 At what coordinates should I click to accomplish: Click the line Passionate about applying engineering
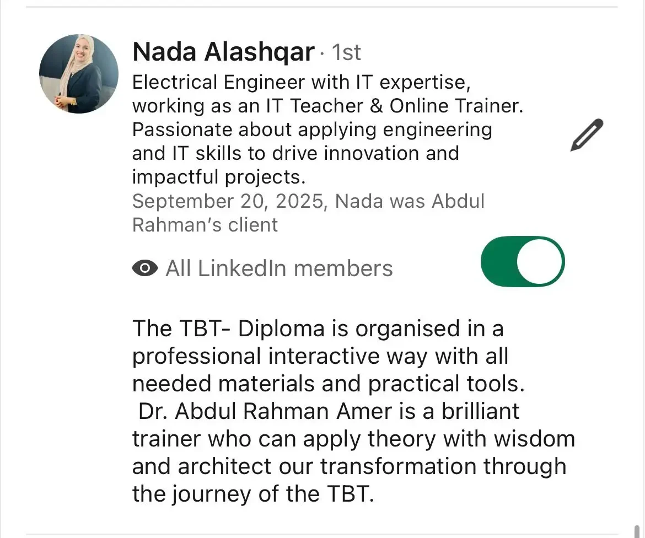312,130
